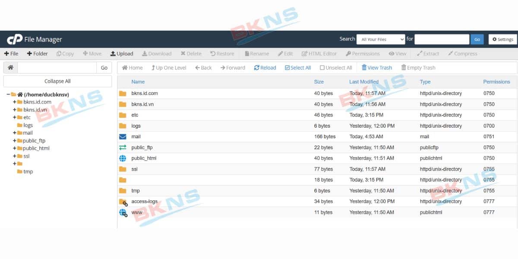The width and height of the screenshot is (518, 259).
Task: Click the View toolbar button
Action: [x=398, y=54]
